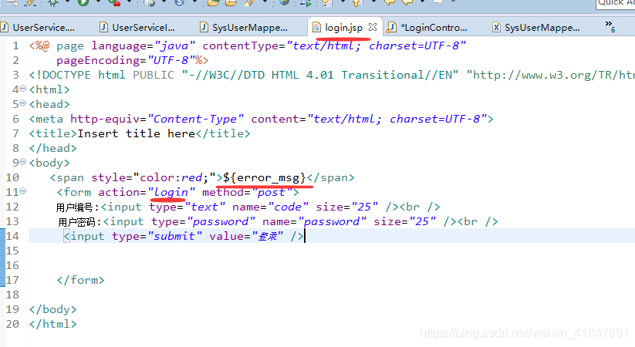This screenshot has width=635, height=347.
Task: Open the UserServiceI... editor tab
Action: coord(137,28)
